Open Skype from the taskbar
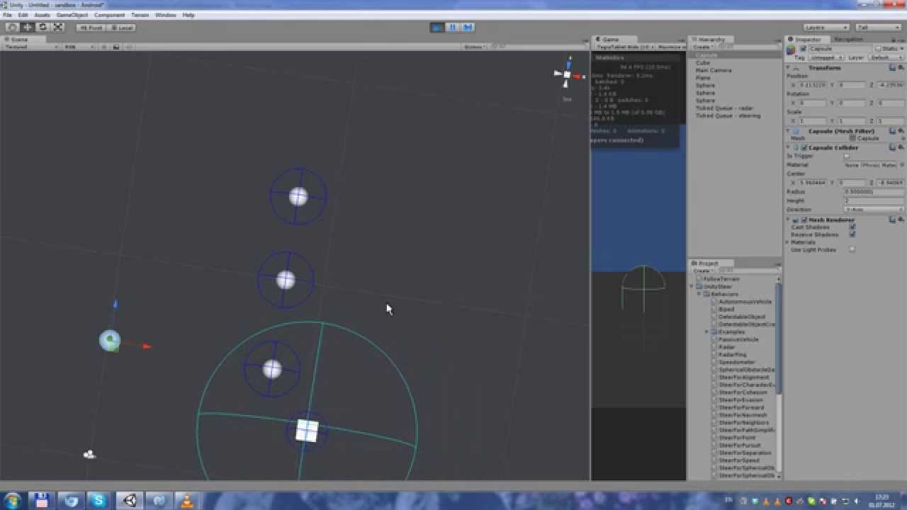The height and width of the screenshot is (510, 907). pyautogui.click(x=98, y=501)
